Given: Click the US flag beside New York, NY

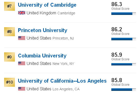Looking at the screenshot, I should [22, 63].
